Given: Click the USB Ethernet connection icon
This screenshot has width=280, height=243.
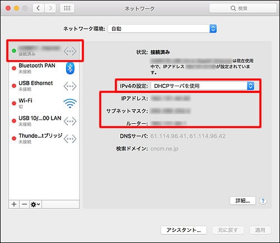Looking at the screenshot, I should (70, 86).
